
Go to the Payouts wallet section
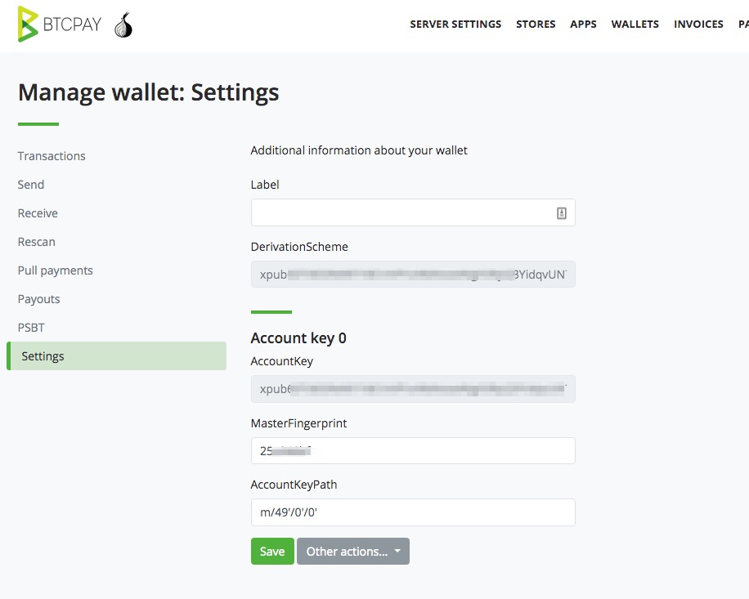tap(38, 299)
